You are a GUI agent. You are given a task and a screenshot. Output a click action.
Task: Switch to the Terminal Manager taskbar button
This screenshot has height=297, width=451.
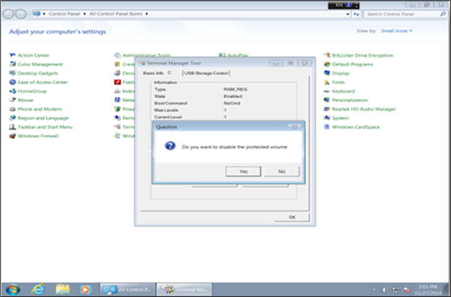pos(185,289)
